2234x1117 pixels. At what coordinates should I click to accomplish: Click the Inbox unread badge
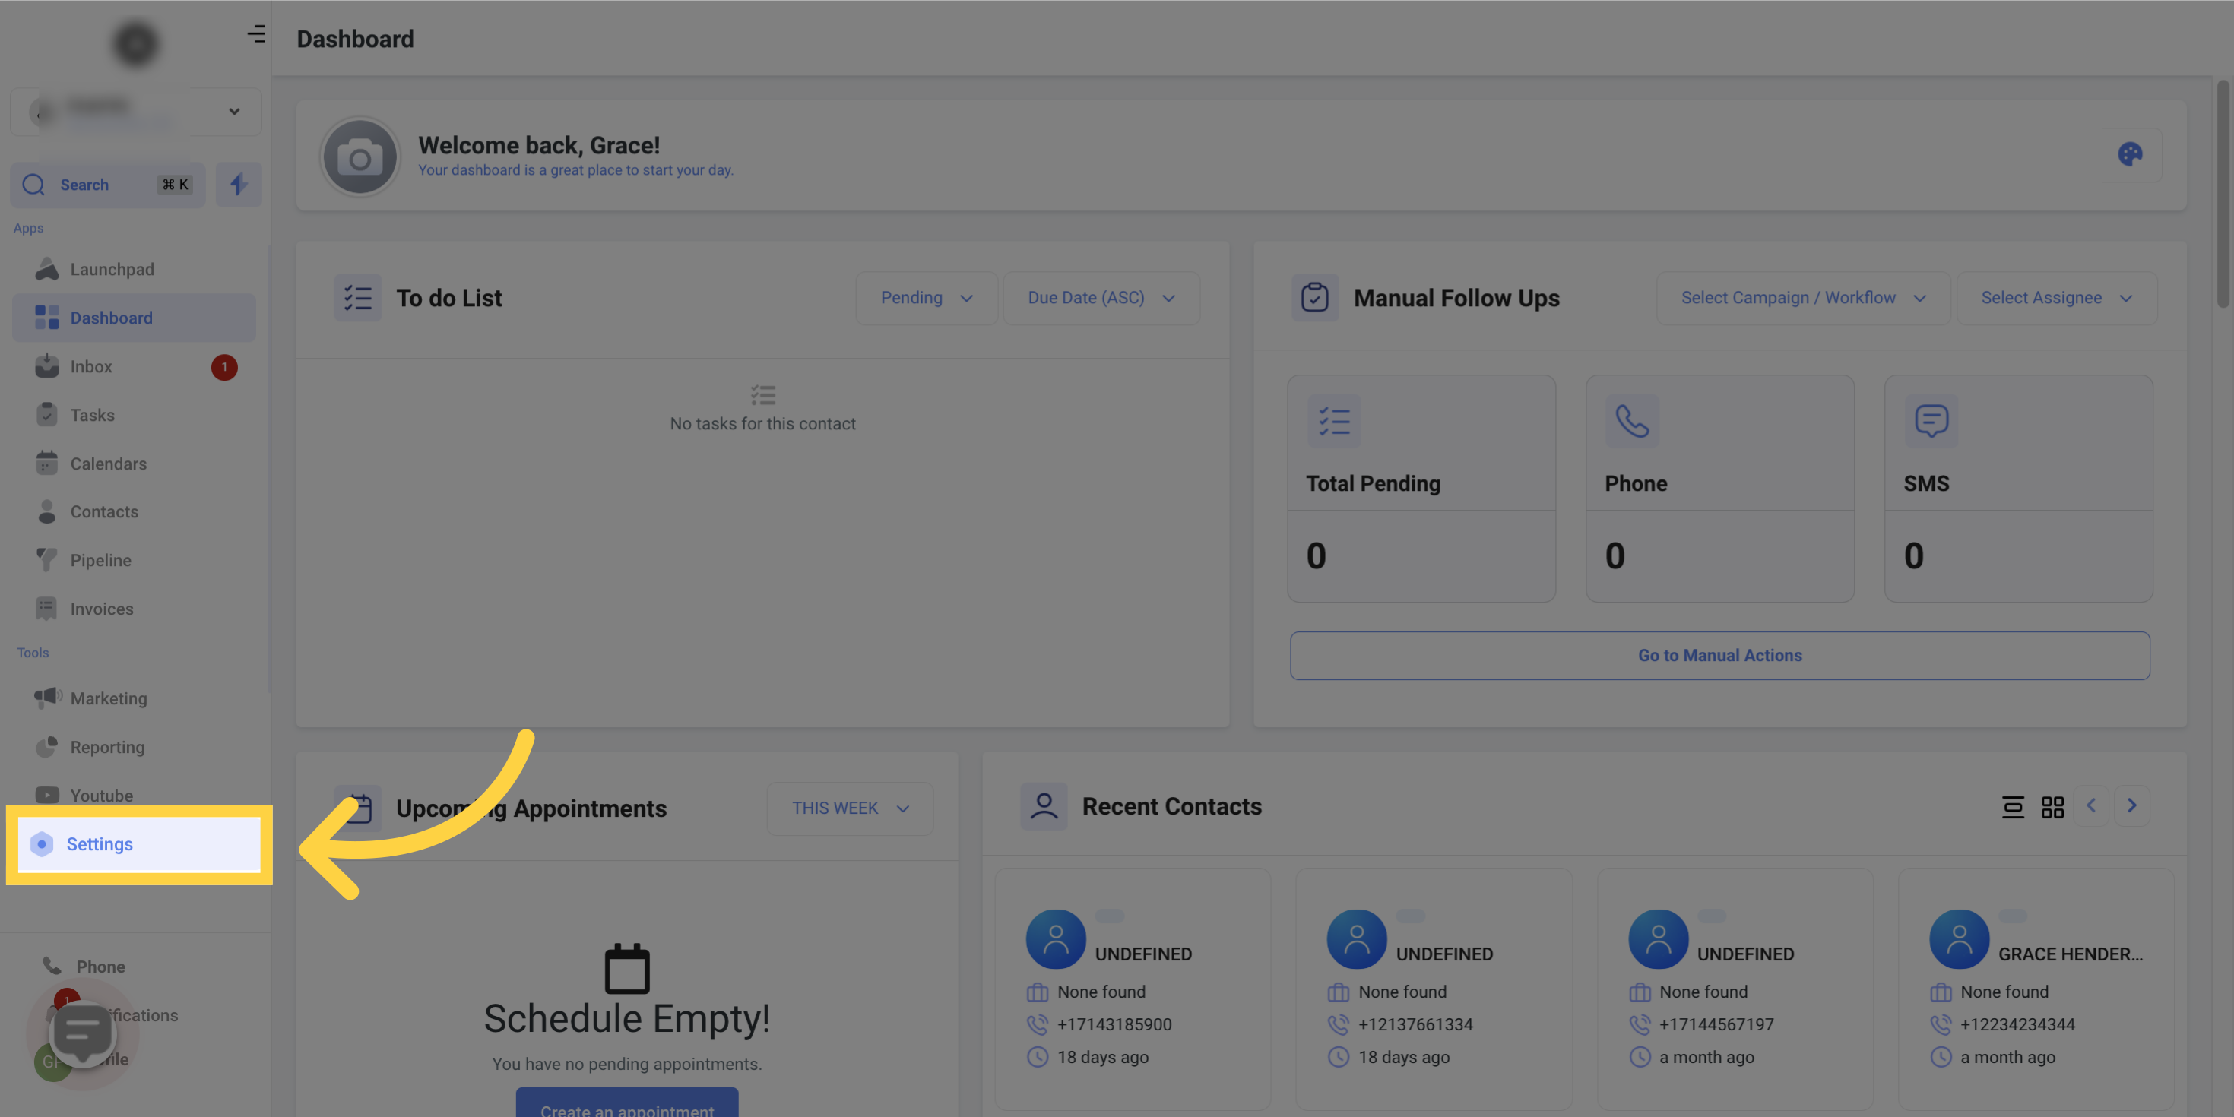pos(223,367)
